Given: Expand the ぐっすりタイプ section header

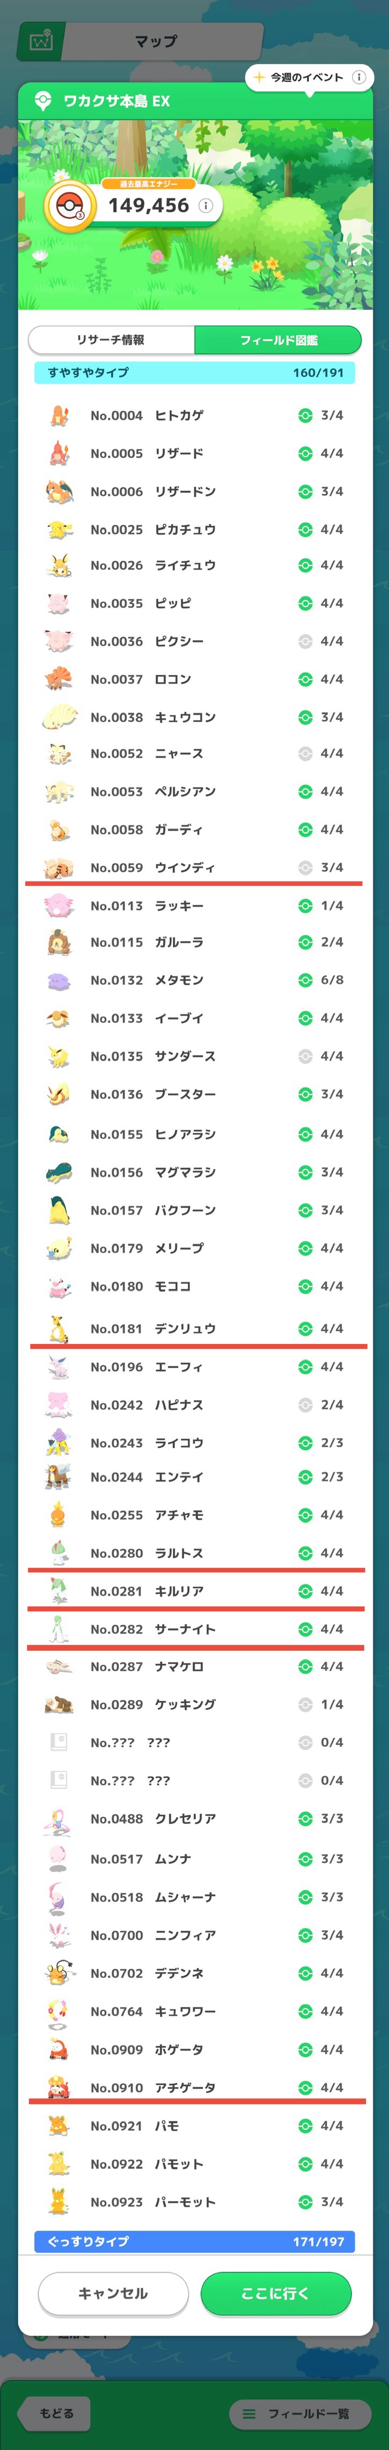Looking at the screenshot, I should [x=194, y=2242].
